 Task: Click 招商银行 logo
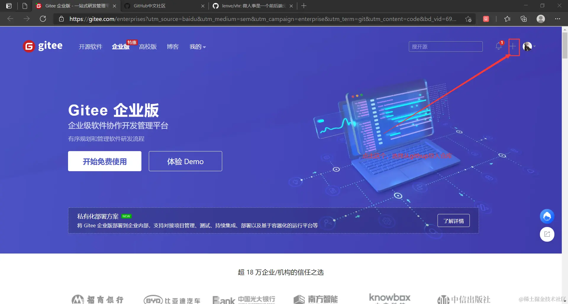tap(98, 300)
